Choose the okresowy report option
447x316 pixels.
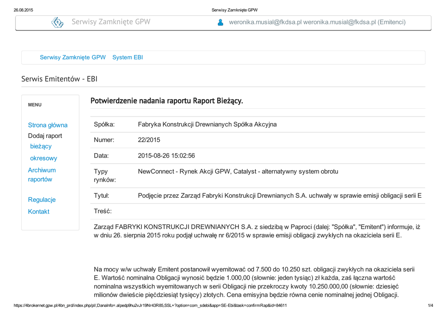coord(43,158)
